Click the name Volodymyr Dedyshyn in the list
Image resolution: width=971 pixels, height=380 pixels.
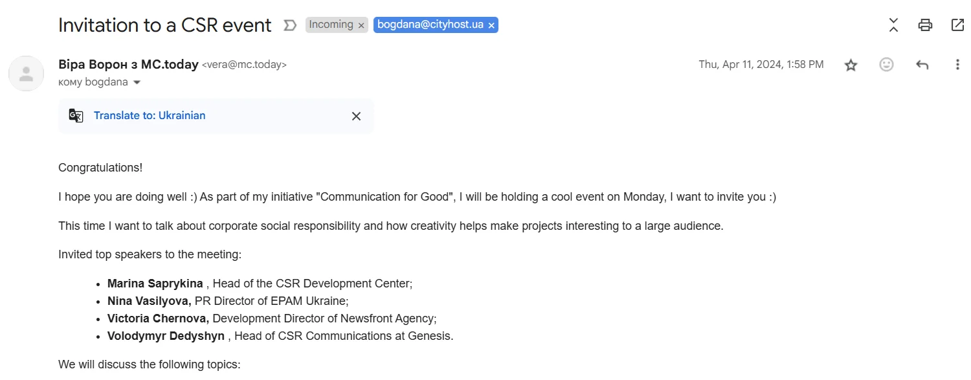166,336
